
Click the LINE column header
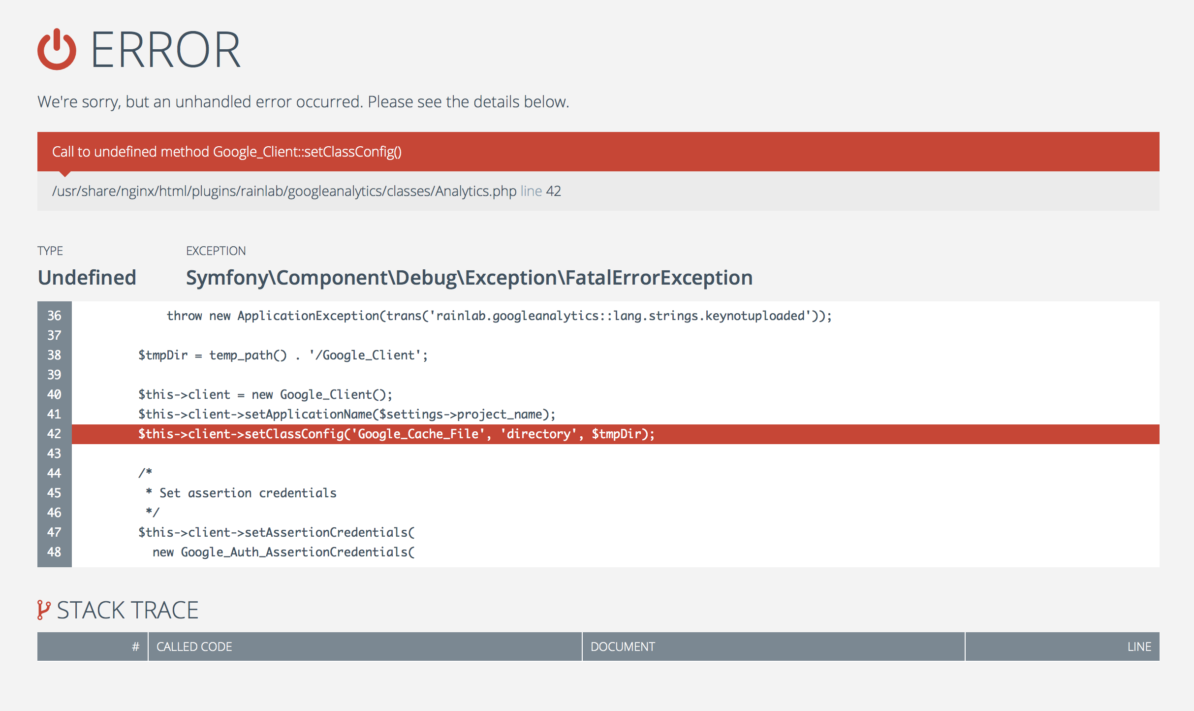point(1139,646)
